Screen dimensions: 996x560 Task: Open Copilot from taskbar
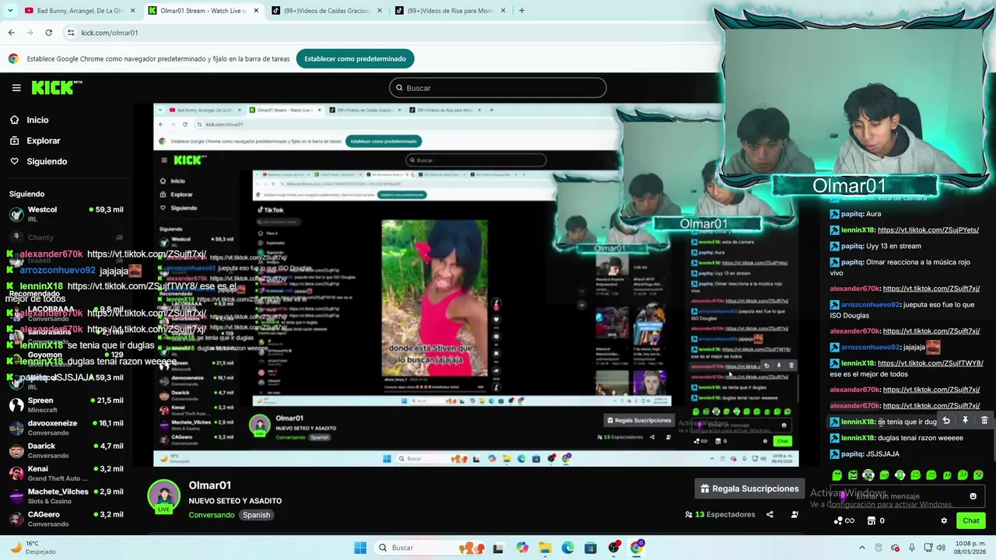[521, 548]
